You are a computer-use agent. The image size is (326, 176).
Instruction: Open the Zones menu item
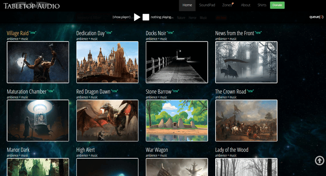click(x=227, y=5)
